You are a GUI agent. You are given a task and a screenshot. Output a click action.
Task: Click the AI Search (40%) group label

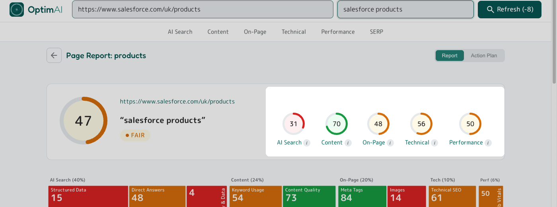[x=68, y=180]
